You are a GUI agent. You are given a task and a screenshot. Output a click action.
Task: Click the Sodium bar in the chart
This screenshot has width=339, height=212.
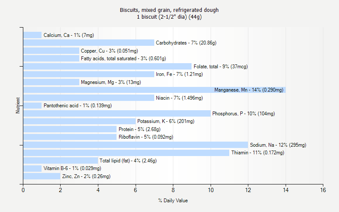tap(136, 145)
